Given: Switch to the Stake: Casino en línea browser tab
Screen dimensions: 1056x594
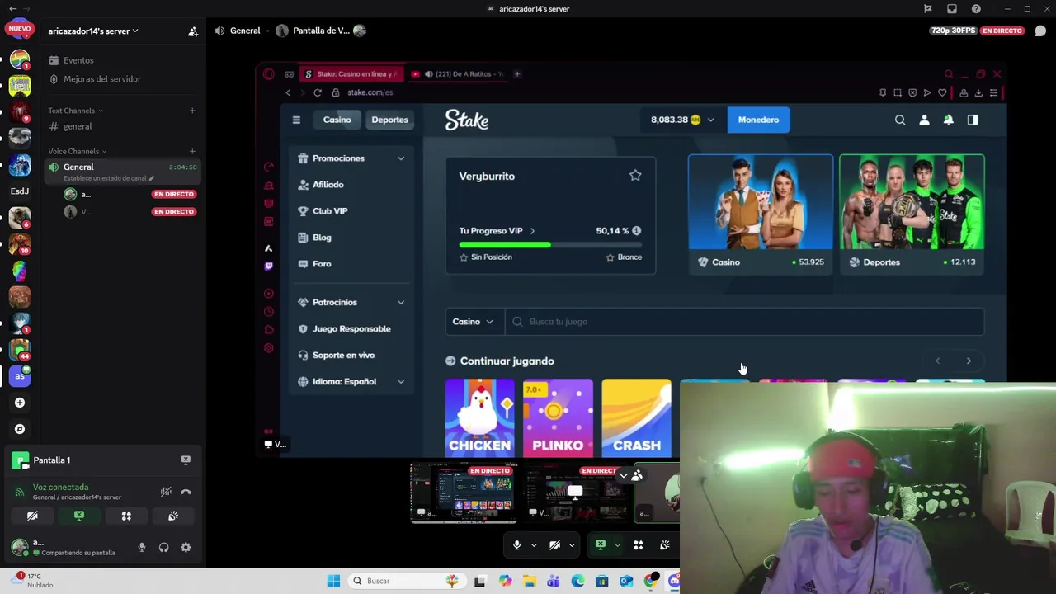Looking at the screenshot, I should point(352,74).
